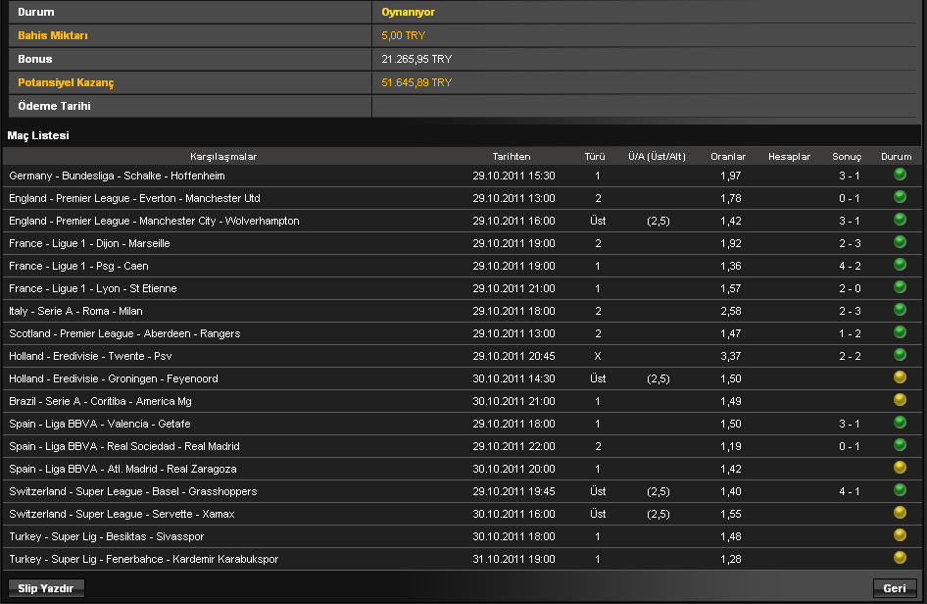927x604 pixels.
Task: Click the yellow status icon for Besiktas - Sivasspor
Action: point(900,535)
